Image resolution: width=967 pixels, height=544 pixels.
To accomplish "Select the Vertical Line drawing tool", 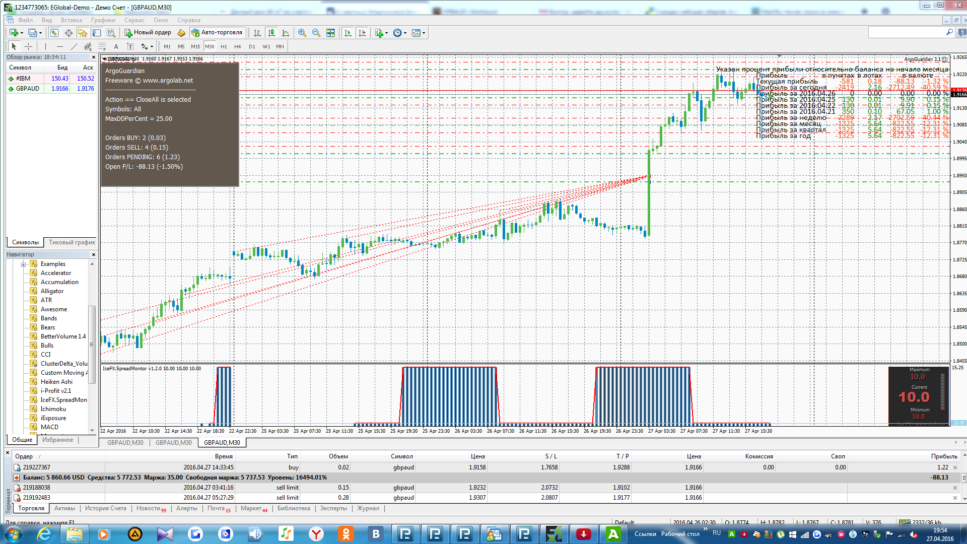I will (45, 46).
